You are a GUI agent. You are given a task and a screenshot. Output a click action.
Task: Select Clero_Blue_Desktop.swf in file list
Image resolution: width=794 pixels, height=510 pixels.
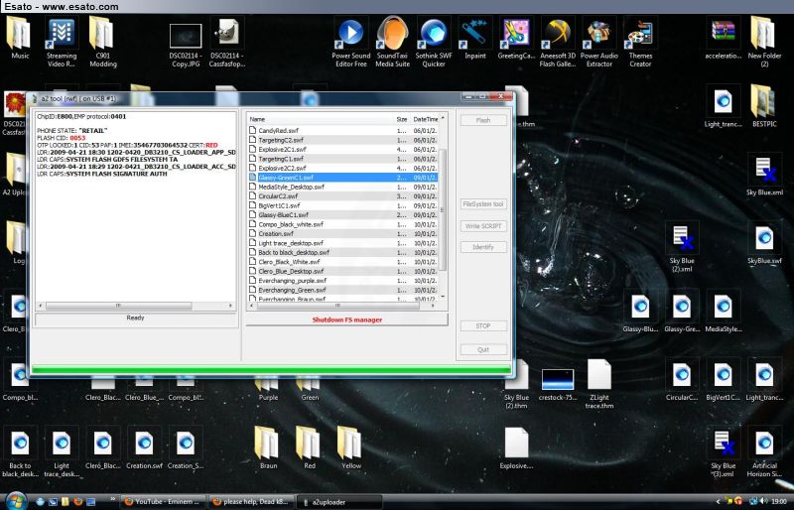point(342,271)
